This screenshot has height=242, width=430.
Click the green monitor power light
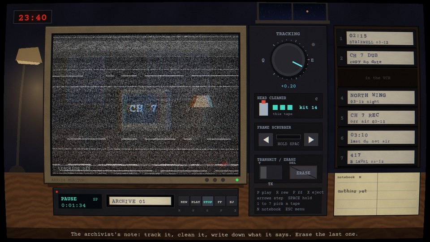click(237, 180)
